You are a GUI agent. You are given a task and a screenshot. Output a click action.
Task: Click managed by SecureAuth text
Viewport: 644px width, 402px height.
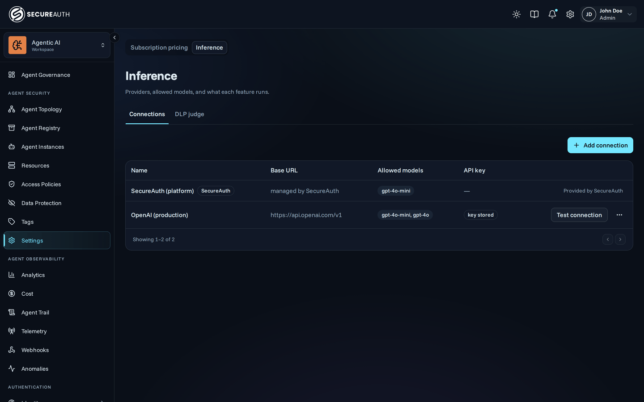[x=305, y=191]
